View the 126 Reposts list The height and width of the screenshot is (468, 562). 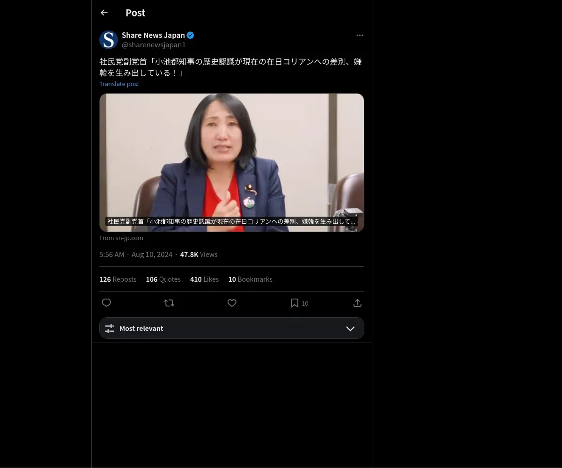(118, 279)
